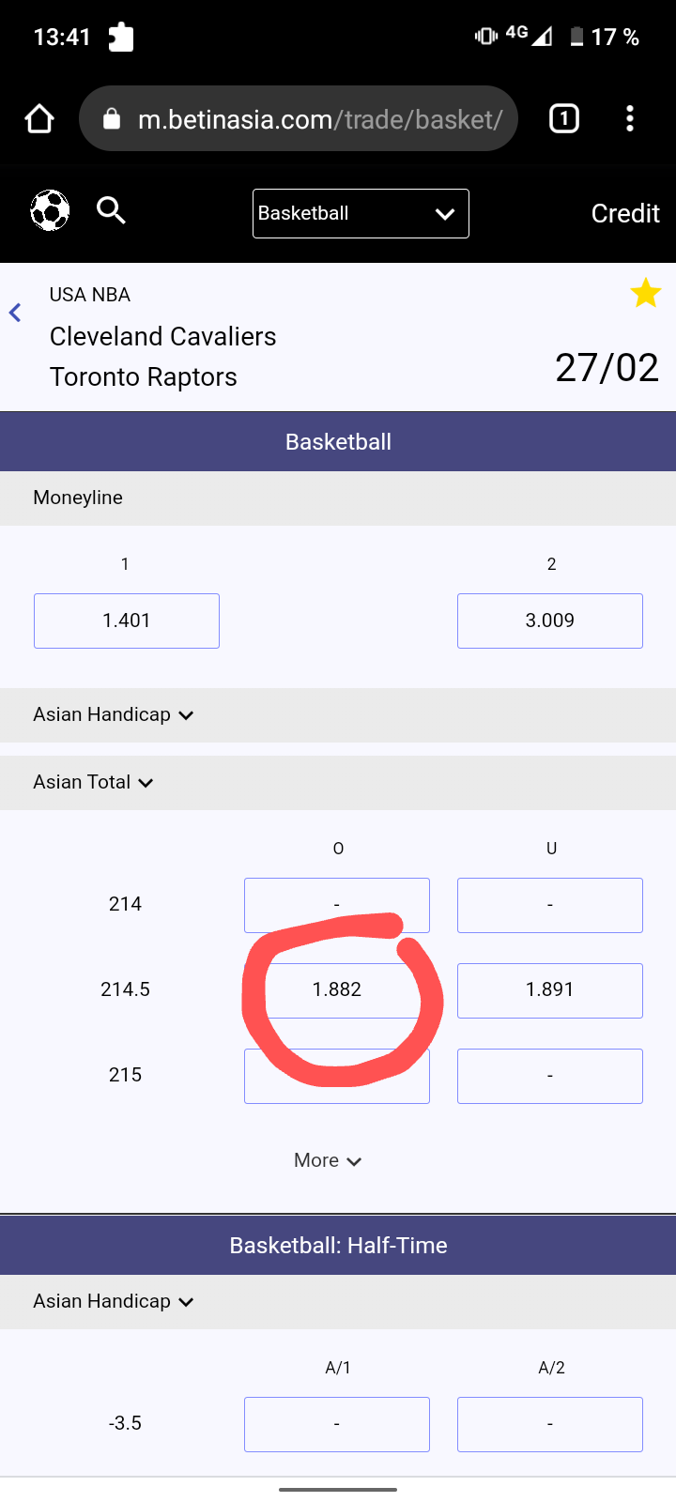Bet Cleveland moneyline at 1.401
This screenshot has height=1502, width=676.
coord(127,621)
